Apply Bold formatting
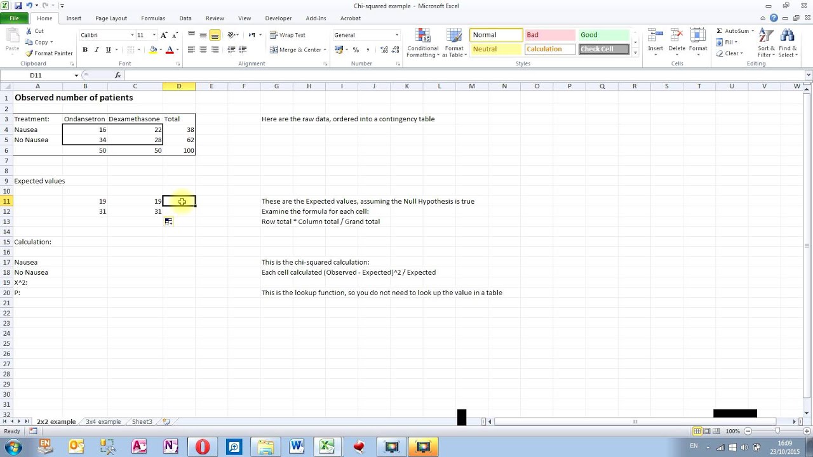Image resolution: width=813 pixels, height=457 pixels. coord(85,50)
